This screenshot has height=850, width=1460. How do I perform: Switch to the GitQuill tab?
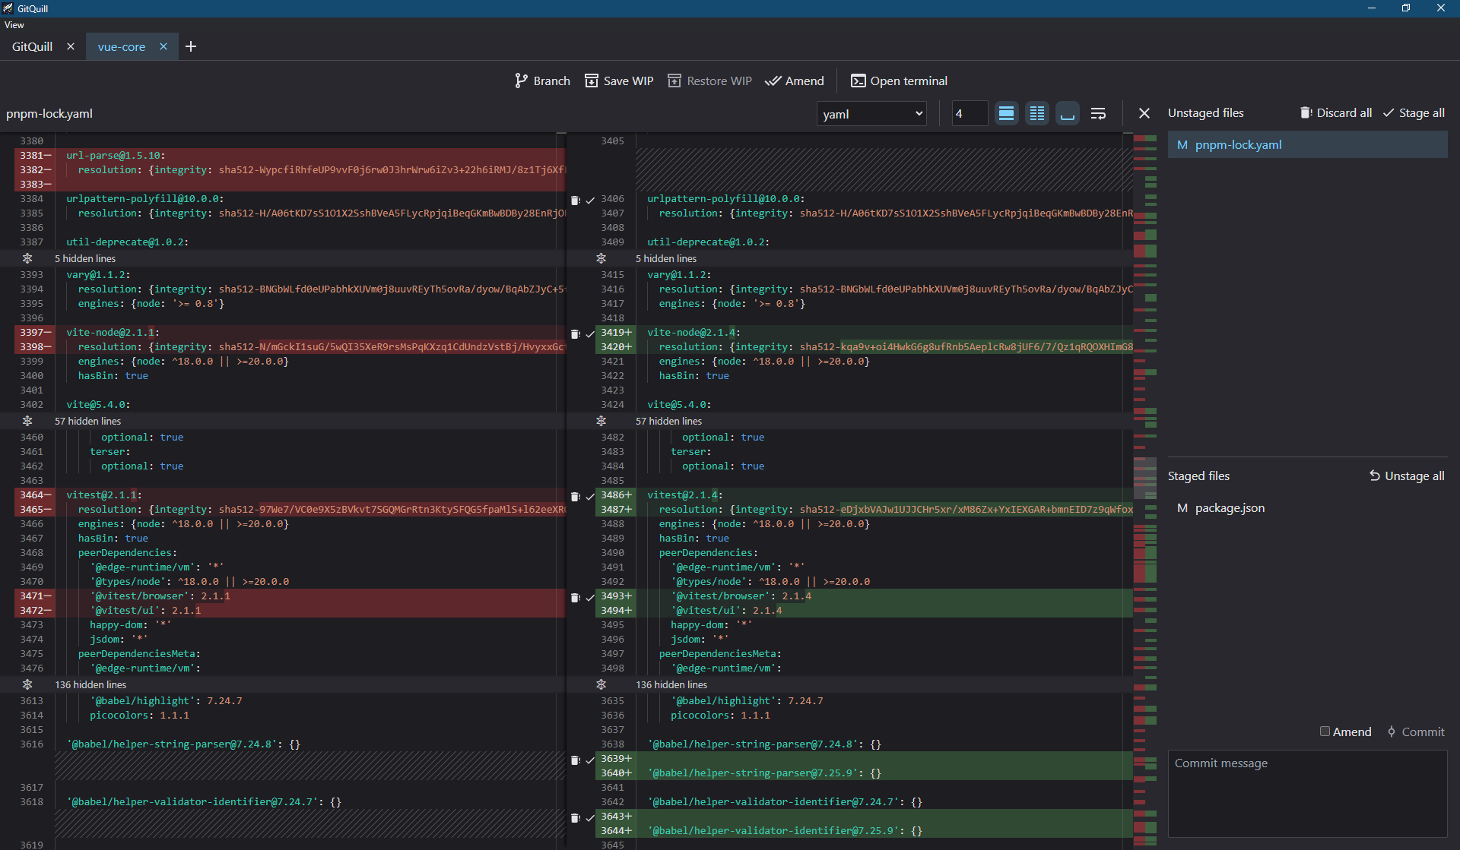pos(33,46)
